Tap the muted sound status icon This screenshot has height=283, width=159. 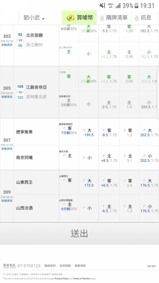pos(102,6)
